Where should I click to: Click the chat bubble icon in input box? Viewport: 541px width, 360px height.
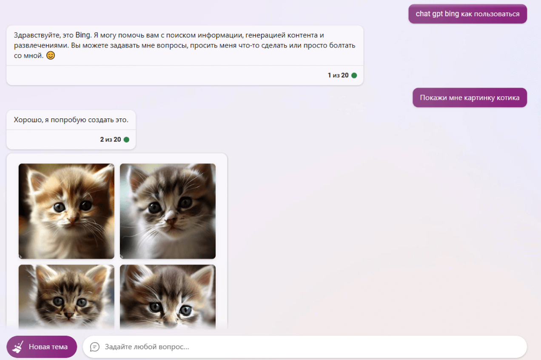click(x=94, y=347)
